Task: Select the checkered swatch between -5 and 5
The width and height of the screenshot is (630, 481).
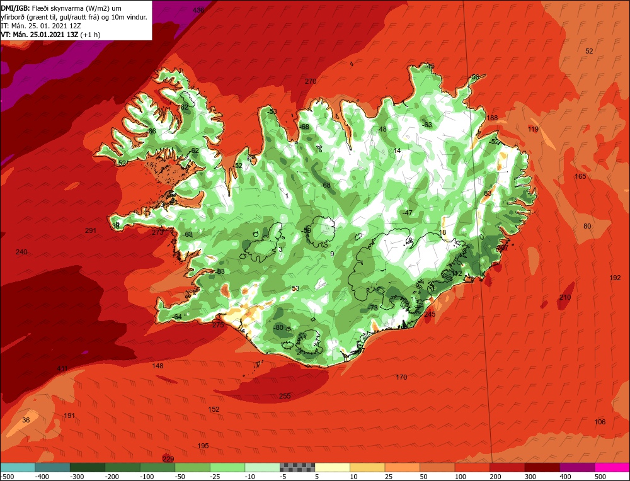Action: click(x=297, y=467)
